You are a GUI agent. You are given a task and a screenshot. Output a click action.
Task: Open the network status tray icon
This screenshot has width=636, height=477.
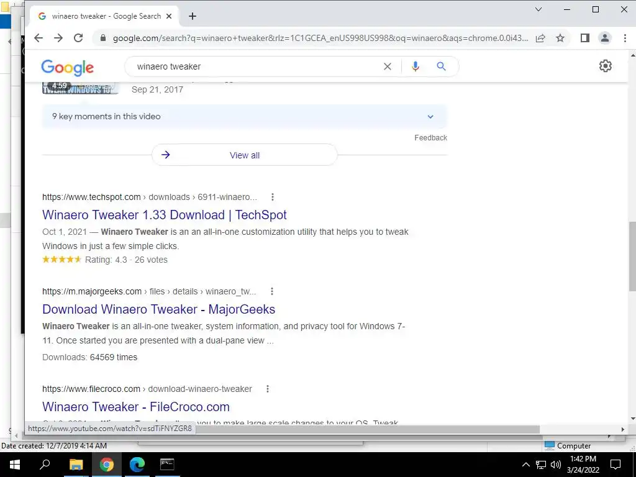pyautogui.click(x=541, y=465)
